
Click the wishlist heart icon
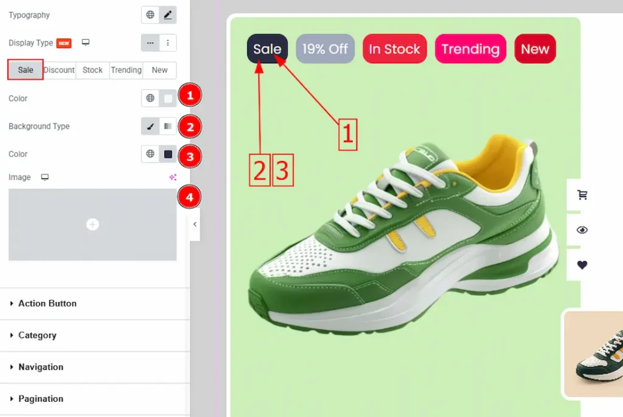click(582, 265)
